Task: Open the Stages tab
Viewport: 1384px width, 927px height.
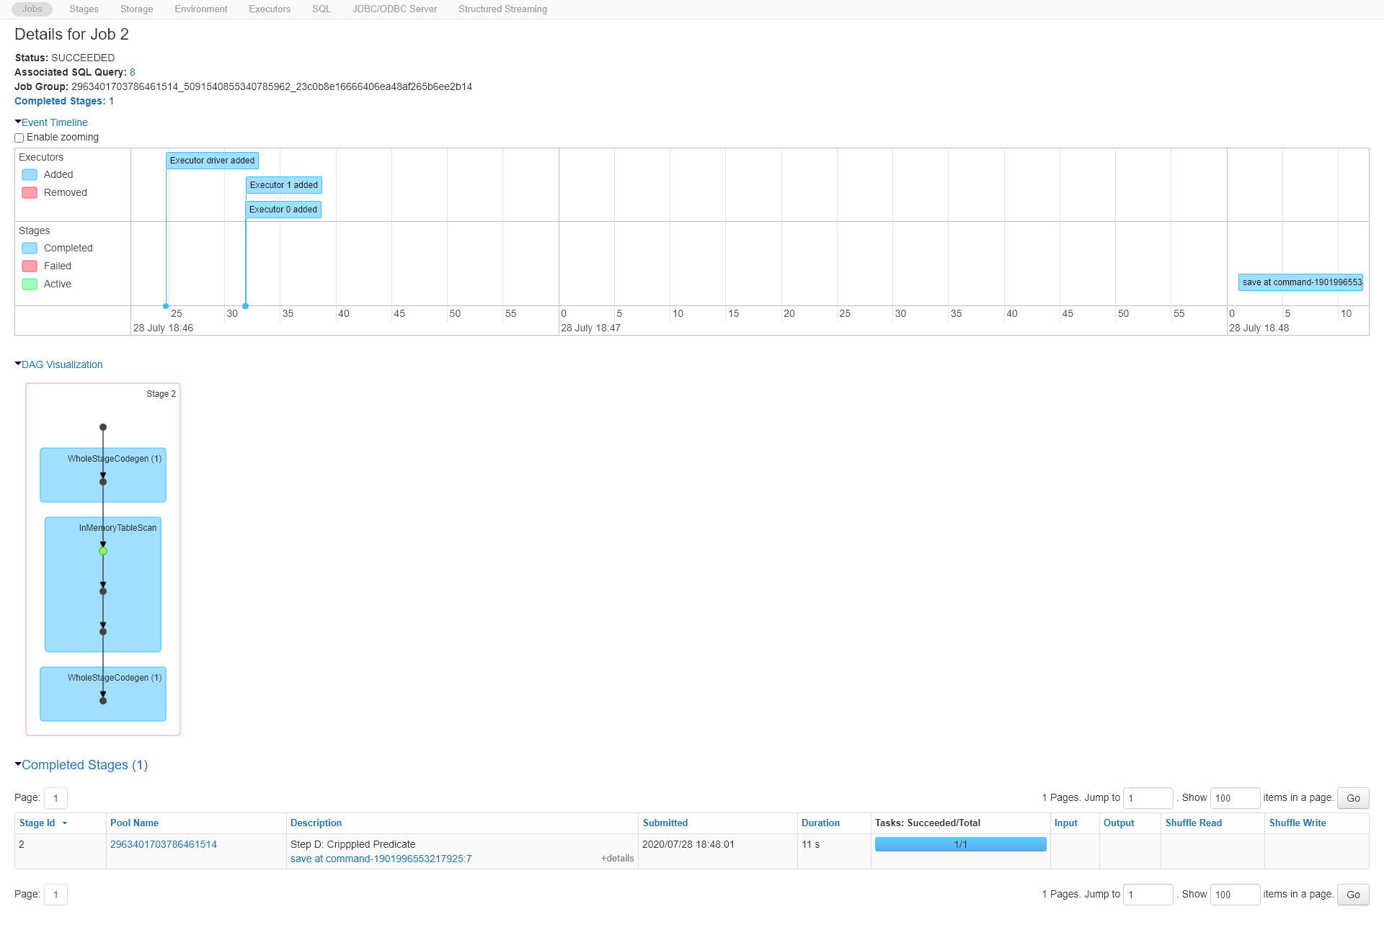Action: 84,9
